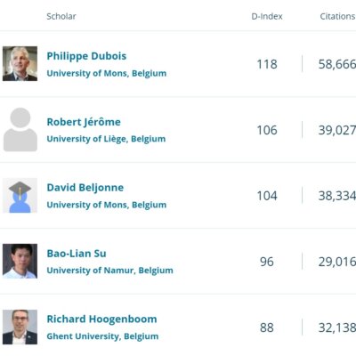
Task: Click David Beljonne's graduate cap avatar icon
Action: tap(20, 196)
